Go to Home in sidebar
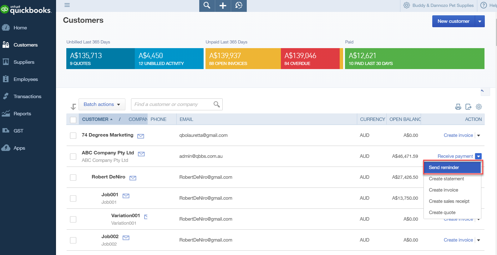The image size is (497, 255). [20, 28]
